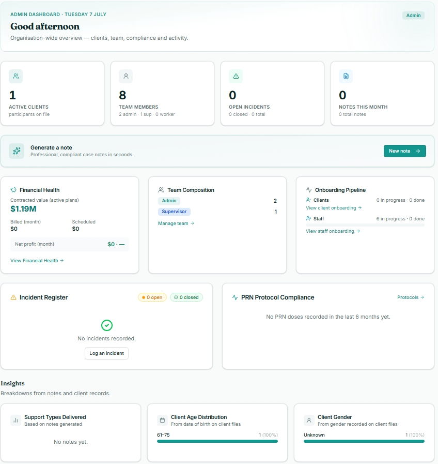The width and height of the screenshot is (438, 464).
Task: Open a new note with New note button
Action: click(404, 151)
